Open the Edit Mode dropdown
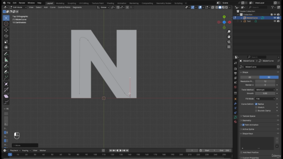Screen dimensions: 283x159 pos(18,8)
